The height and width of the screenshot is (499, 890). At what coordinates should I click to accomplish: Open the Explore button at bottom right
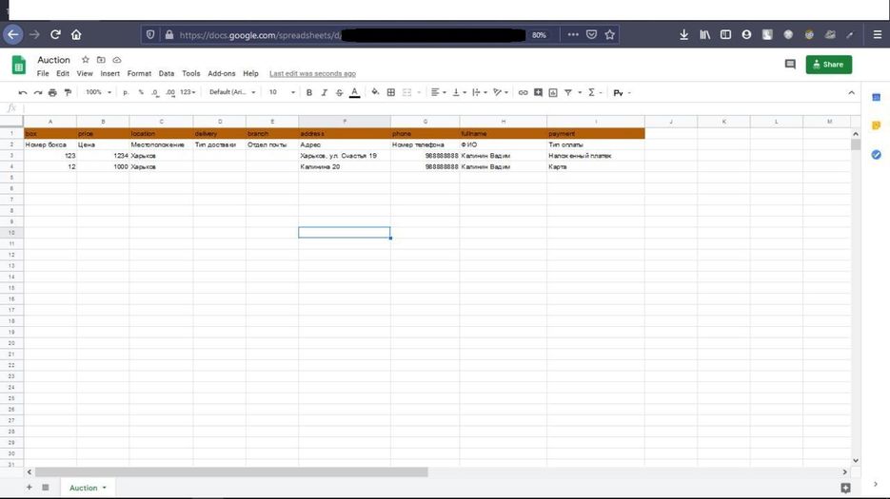(x=845, y=488)
